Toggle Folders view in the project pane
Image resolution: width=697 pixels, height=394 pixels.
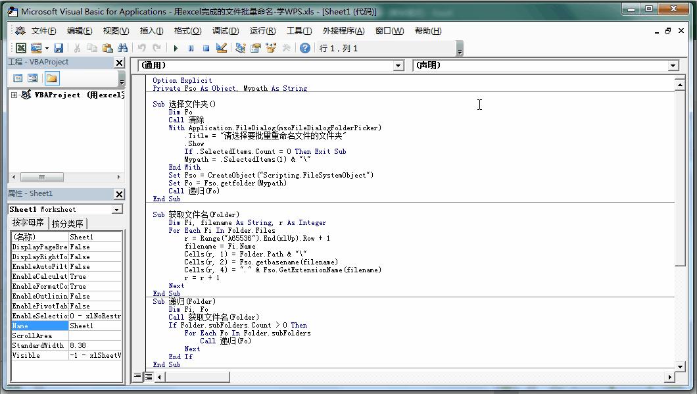point(52,78)
